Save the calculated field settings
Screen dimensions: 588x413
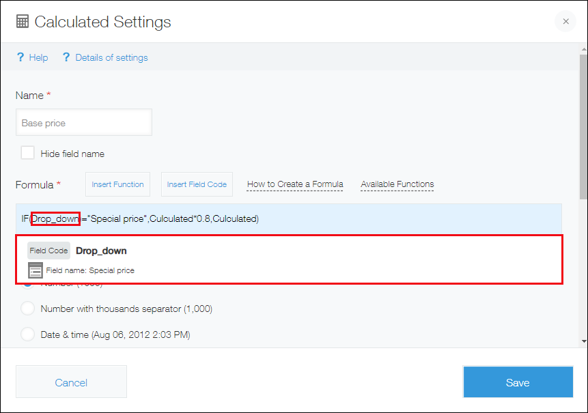click(x=518, y=382)
